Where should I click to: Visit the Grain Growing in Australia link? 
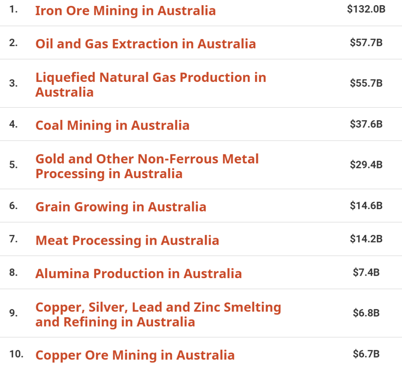(121, 207)
